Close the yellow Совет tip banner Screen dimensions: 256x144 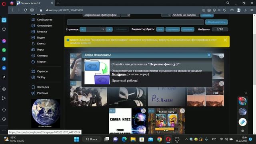pos(225,40)
